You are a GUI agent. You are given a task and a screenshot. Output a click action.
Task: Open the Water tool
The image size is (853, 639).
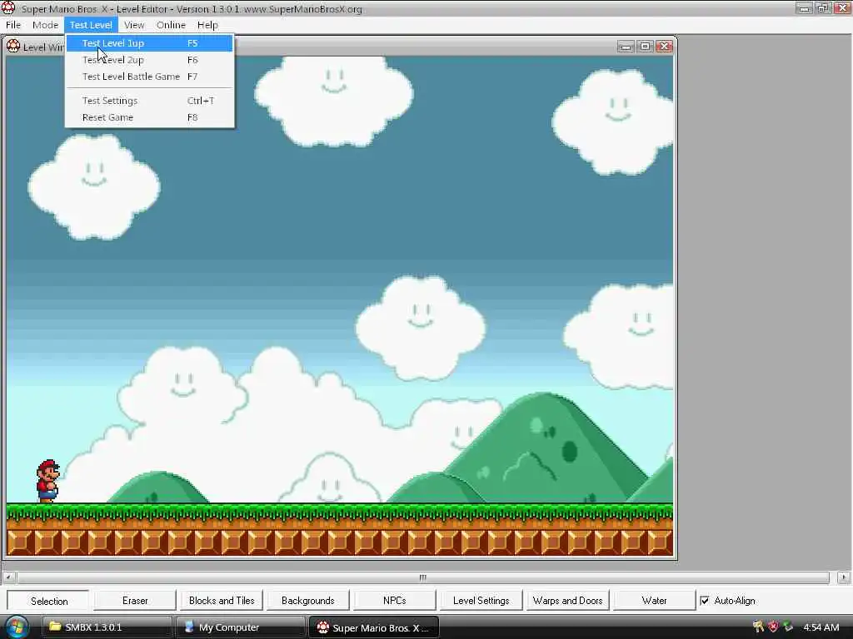coord(654,601)
